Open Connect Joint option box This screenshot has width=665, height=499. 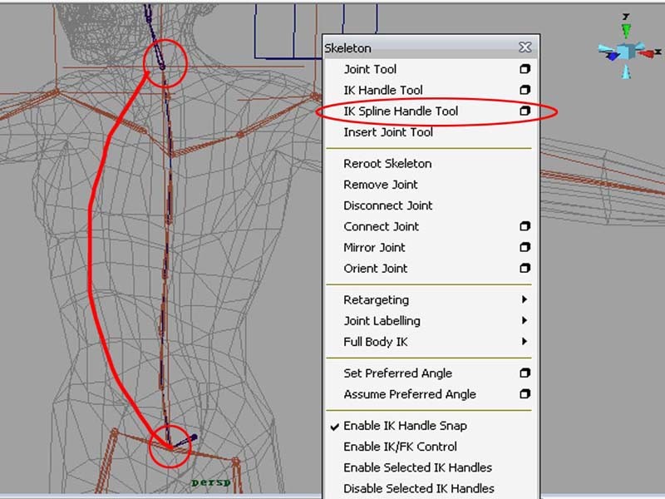tap(525, 226)
